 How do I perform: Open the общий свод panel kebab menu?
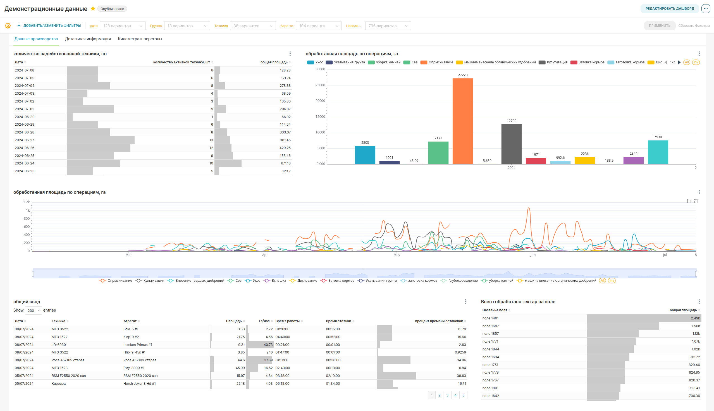[465, 302]
